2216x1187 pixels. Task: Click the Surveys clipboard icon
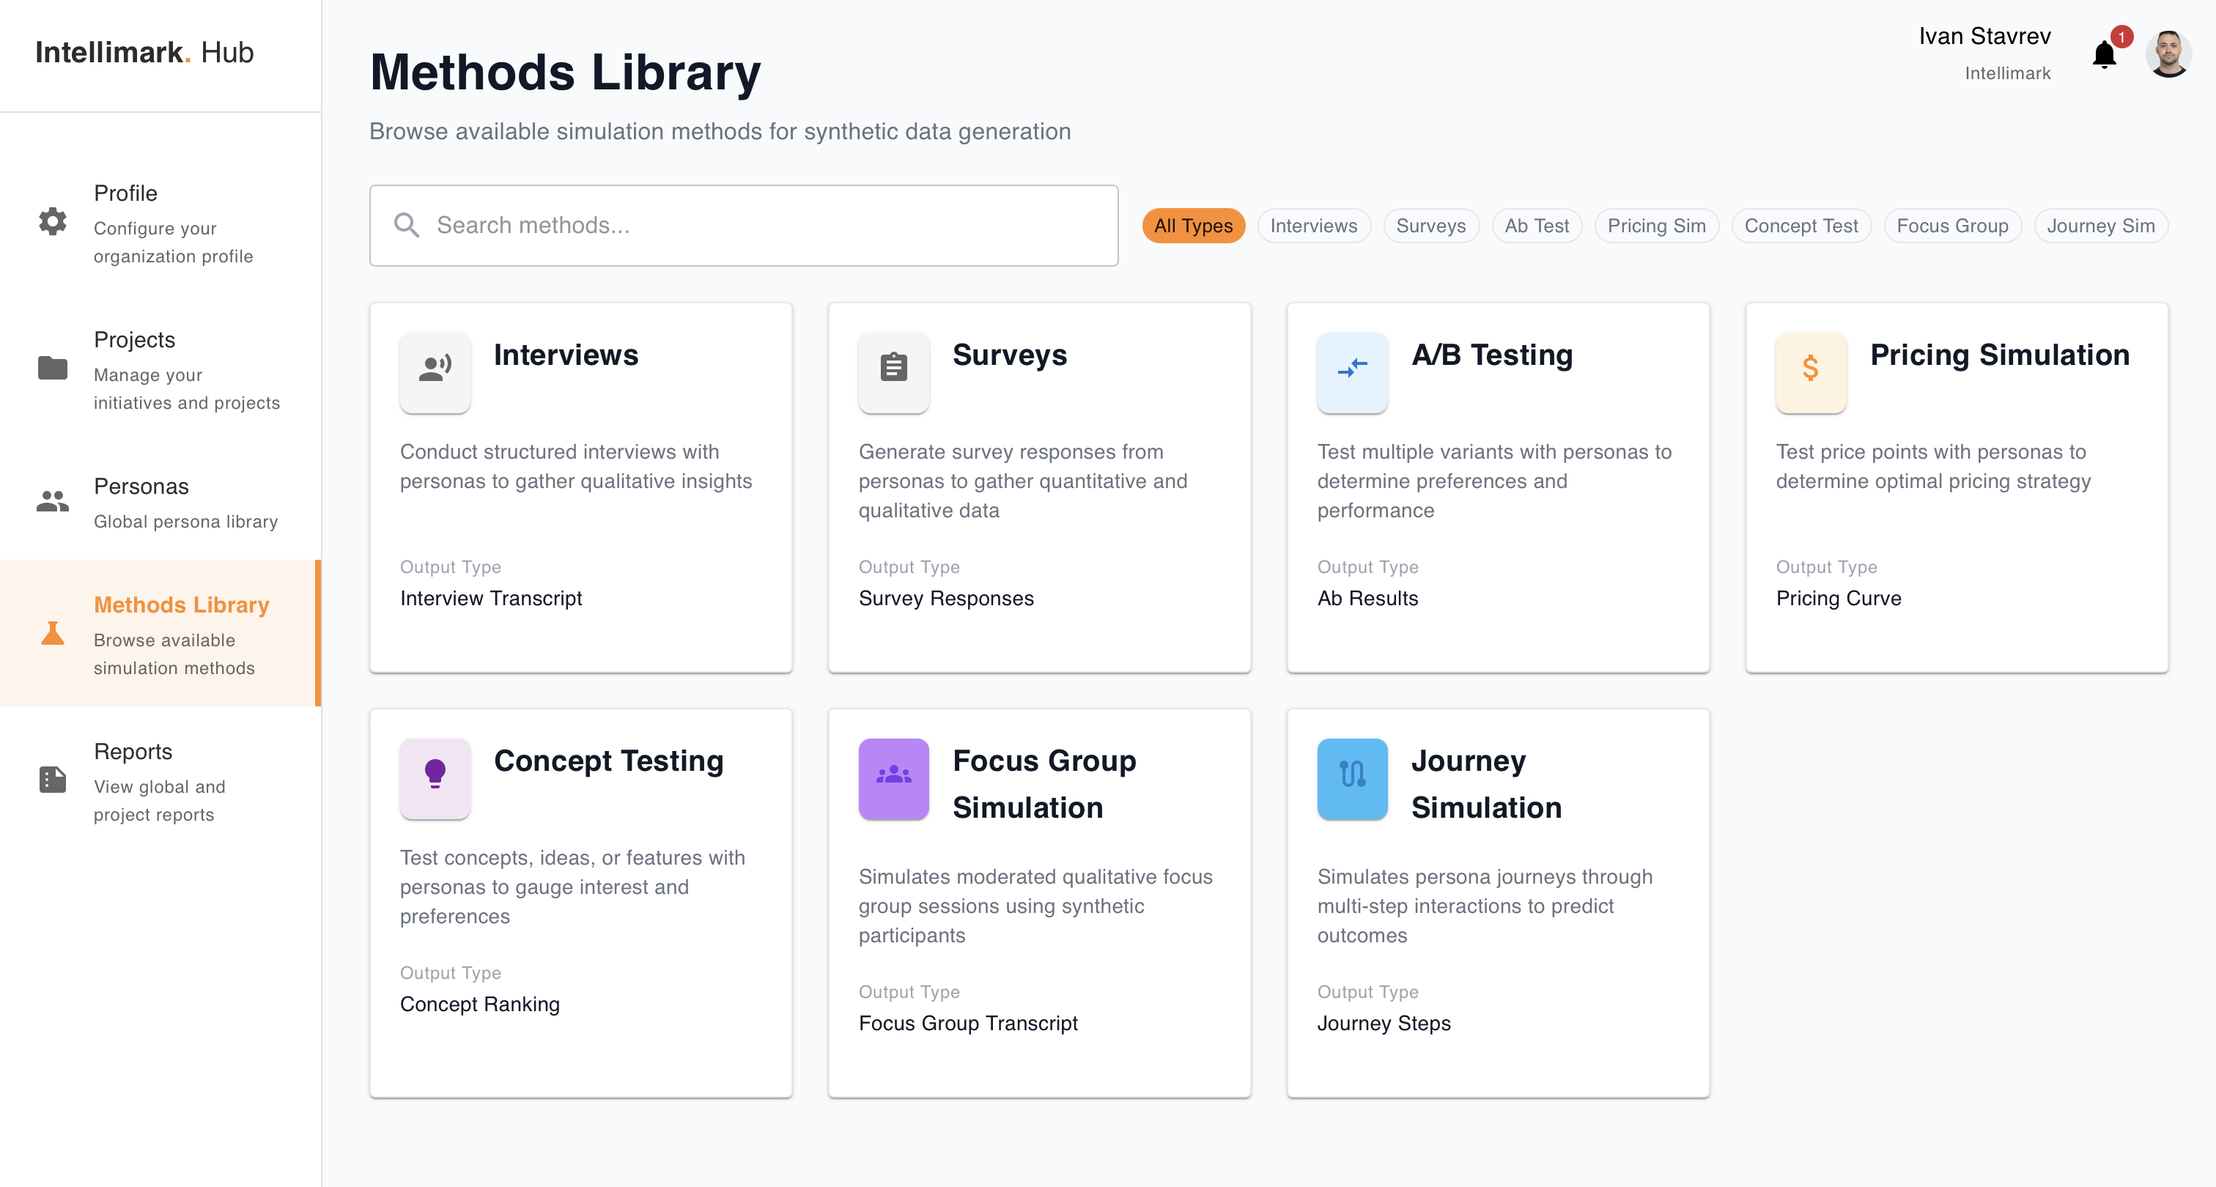coord(893,371)
